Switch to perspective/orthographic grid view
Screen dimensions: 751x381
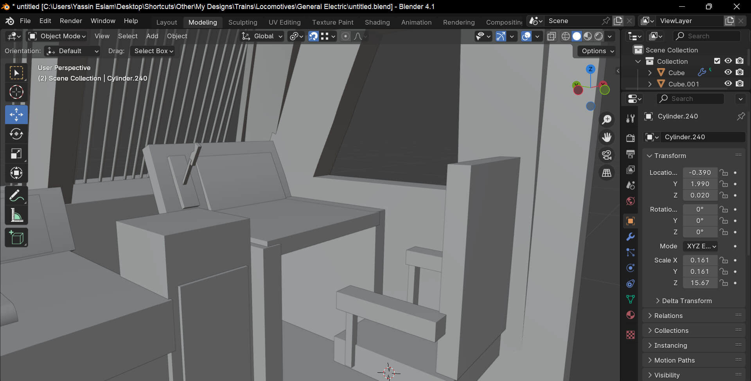click(x=607, y=173)
